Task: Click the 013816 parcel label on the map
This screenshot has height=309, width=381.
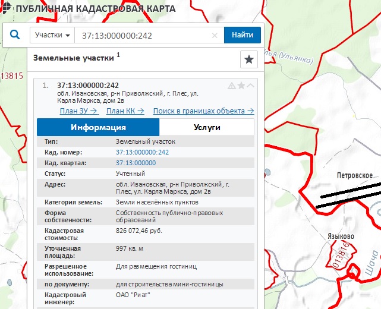Action: 341,254
